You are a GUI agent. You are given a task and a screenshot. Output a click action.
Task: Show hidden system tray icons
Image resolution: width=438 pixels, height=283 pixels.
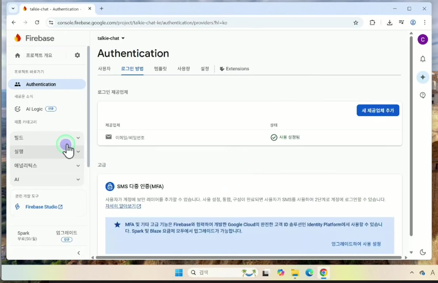[412, 273]
